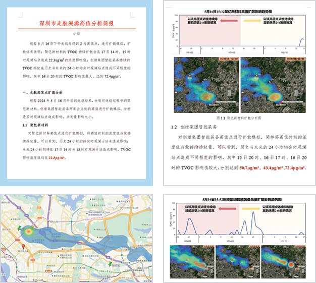Screen dimensions: 316x283
Task: Click the red left-pointing arrow in 聚亿新材料 chart
Action: tap(229, 21)
